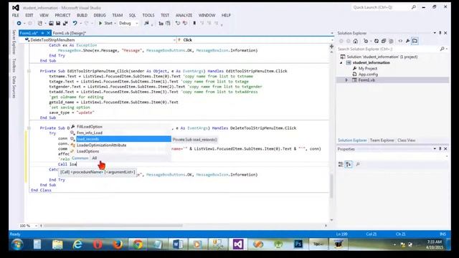Collapse the student_information project node

(341, 62)
